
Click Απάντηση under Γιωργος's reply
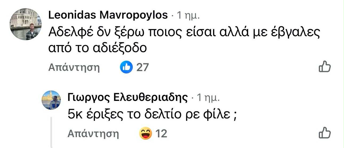(x=93, y=134)
